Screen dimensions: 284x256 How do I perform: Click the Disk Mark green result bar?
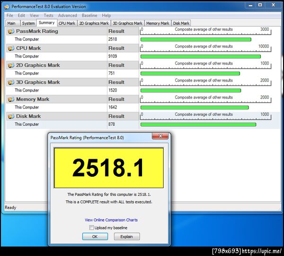pos(198,125)
